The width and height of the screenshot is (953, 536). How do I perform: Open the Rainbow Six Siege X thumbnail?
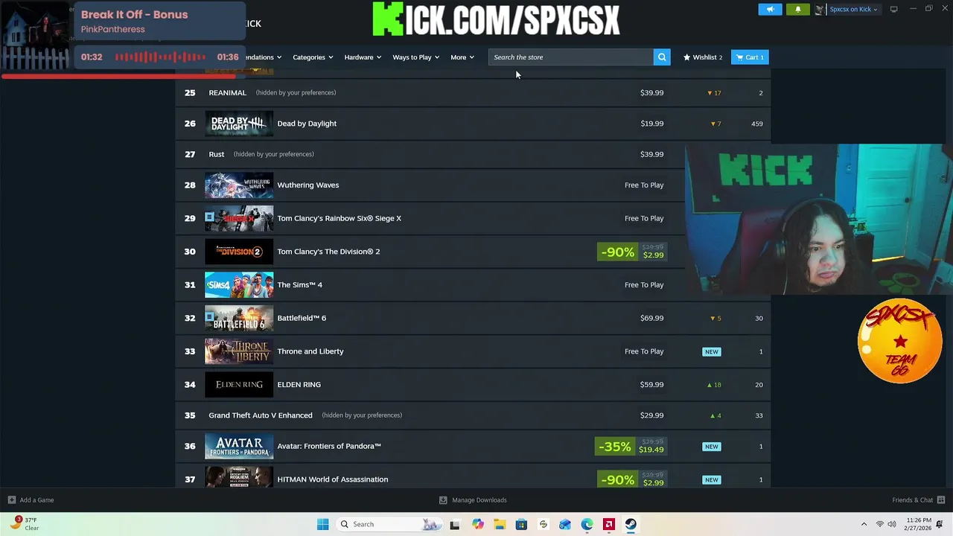[239, 218]
